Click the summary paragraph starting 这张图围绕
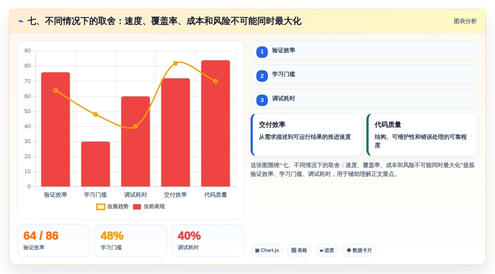 click(x=362, y=170)
